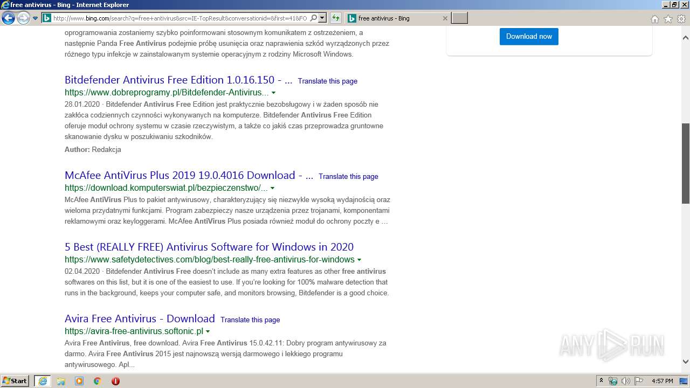Click the download.komputerswiat.pl green URL

pyautogui.click(x=166, y=188)
